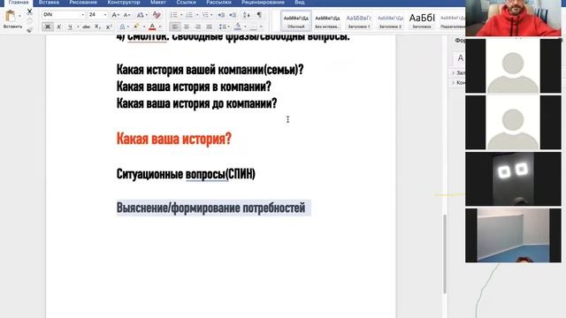Decrease font size with small A icon
Image resolution: width=566 pixels, height=318 pixels.
tap(126, 15)
